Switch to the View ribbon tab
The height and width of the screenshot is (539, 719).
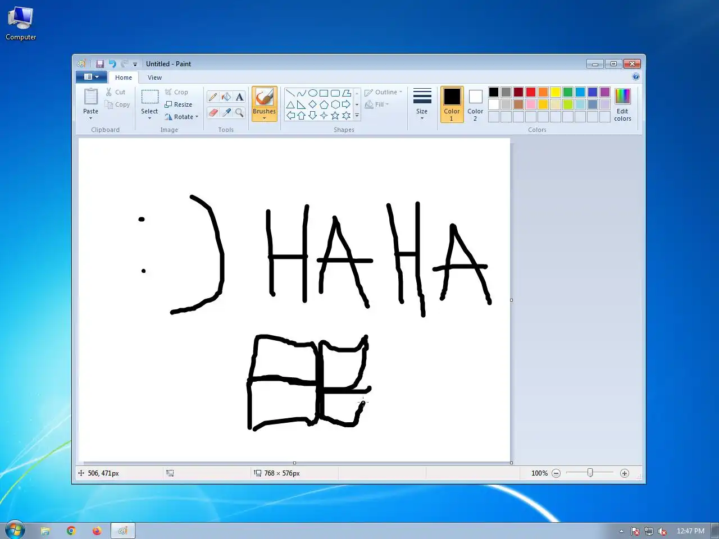click(x=154, y=77)
